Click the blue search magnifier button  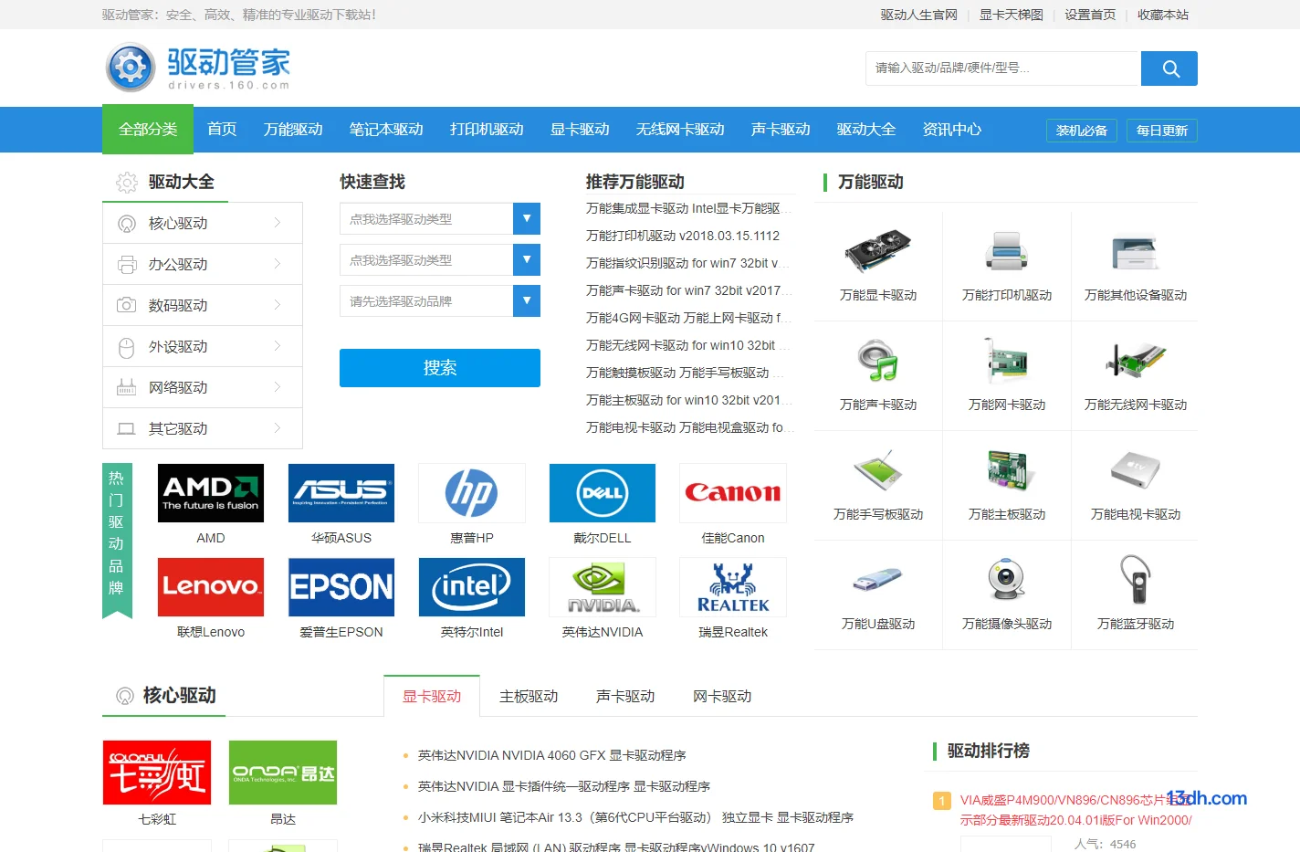pos(1169,68)
